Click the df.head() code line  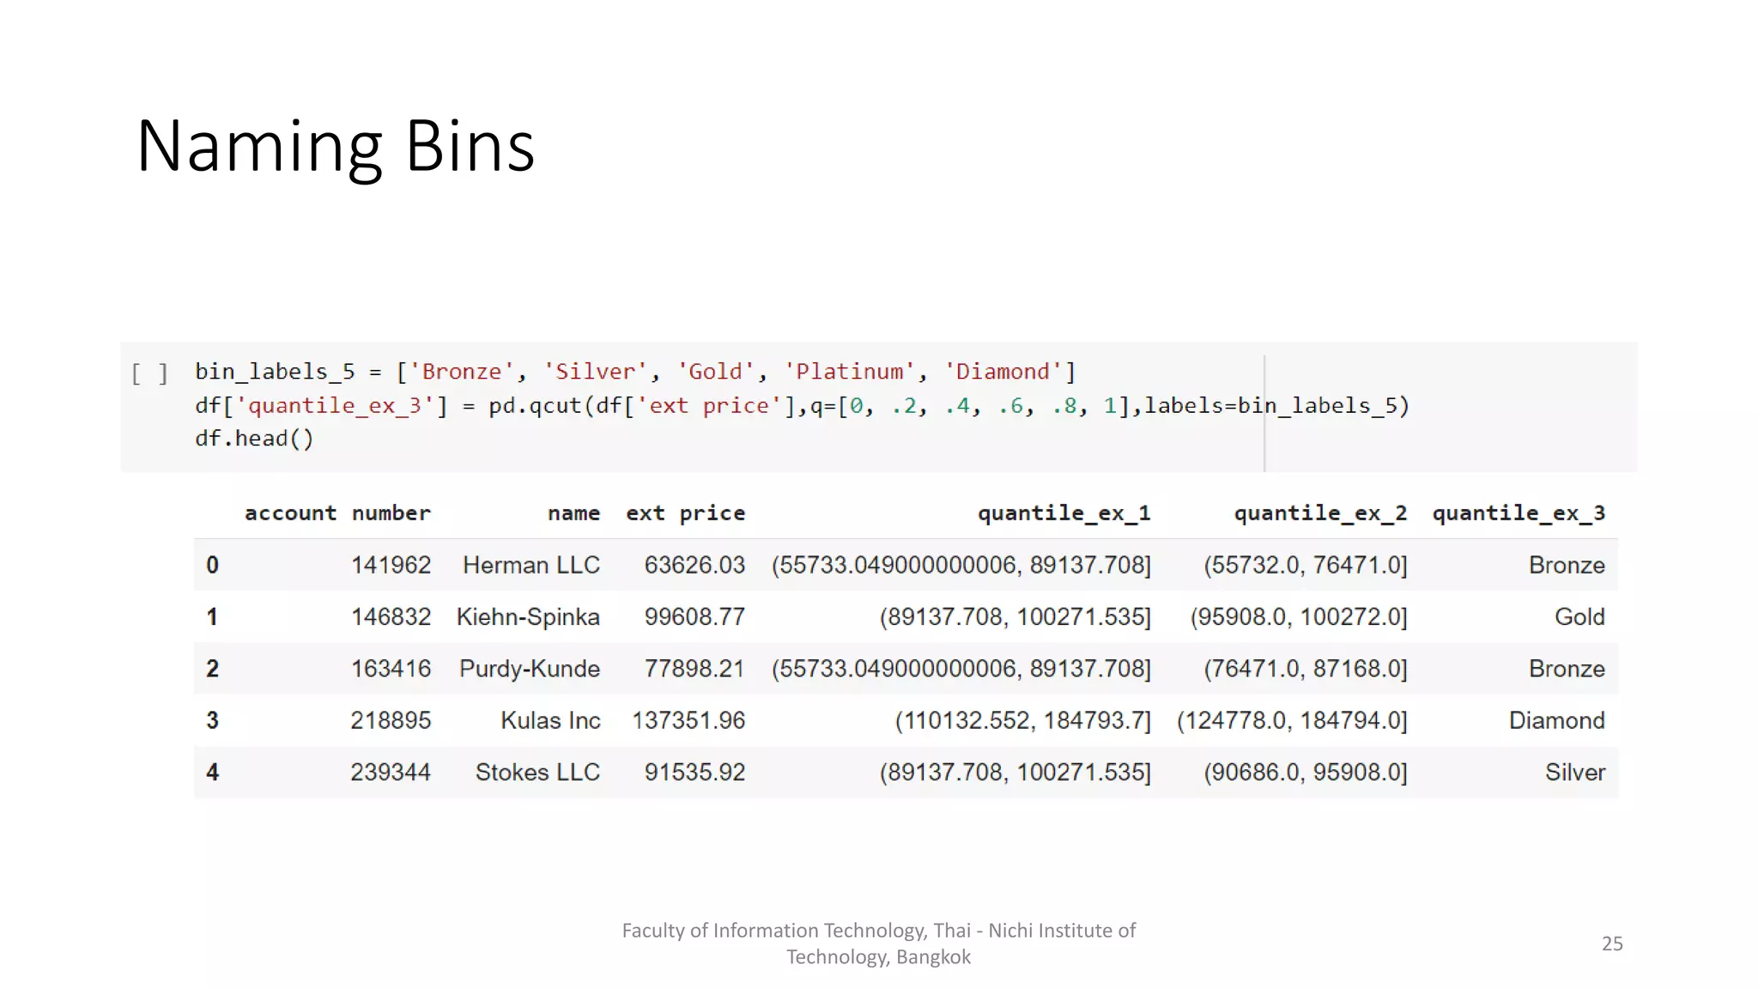tap(254, 439)
